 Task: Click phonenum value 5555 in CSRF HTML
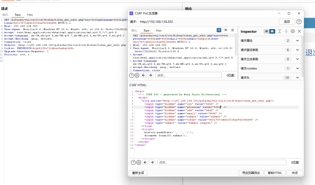tap(217, 107)
